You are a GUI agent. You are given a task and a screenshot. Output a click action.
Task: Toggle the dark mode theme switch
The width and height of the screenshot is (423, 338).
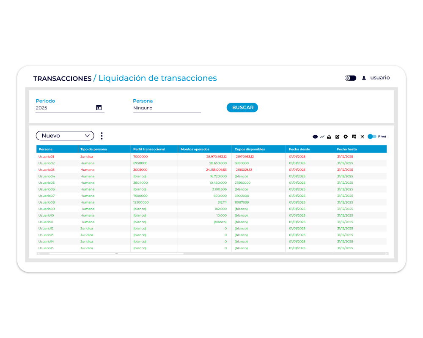tap(350, 78)
